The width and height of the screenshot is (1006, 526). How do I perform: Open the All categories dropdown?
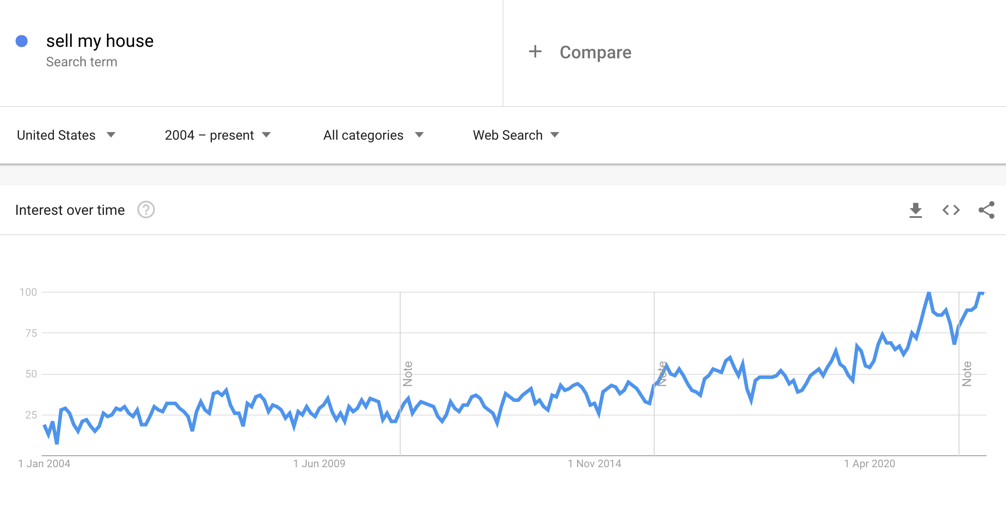coord(373,135)
